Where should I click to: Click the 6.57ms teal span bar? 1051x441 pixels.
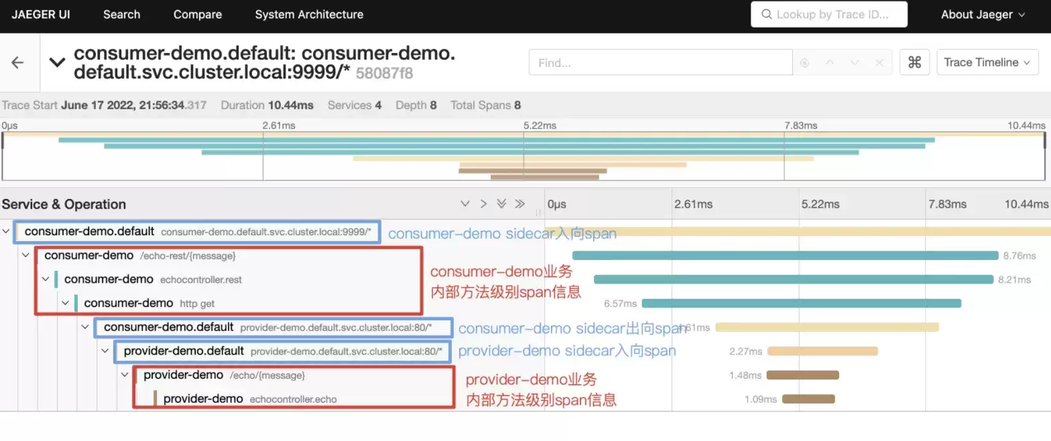click(x=802, y=303)
